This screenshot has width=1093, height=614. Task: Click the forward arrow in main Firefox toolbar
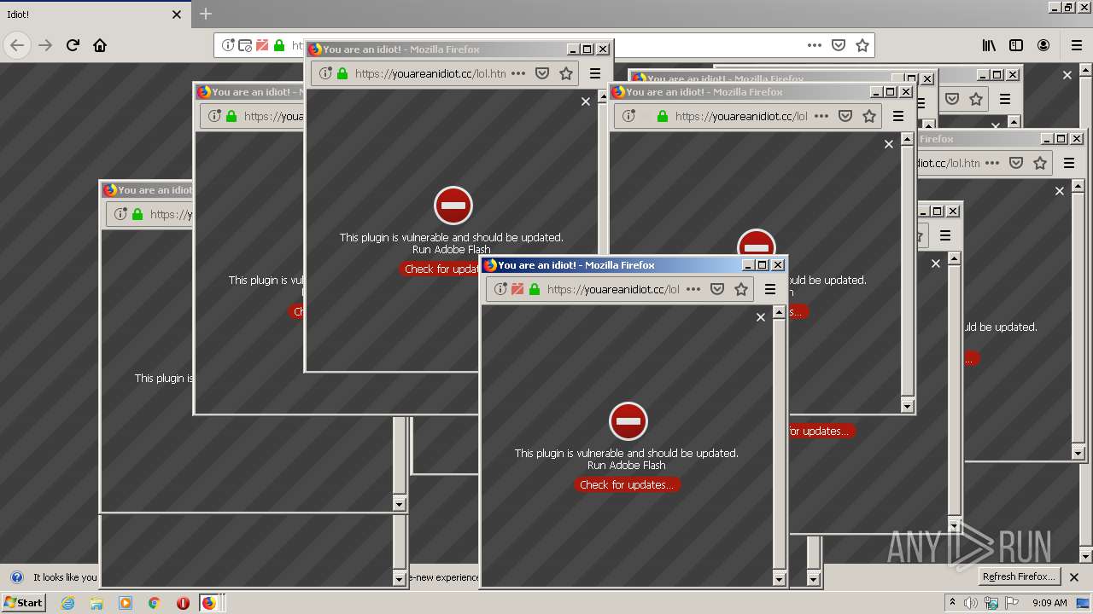click(x=45, y=45)
